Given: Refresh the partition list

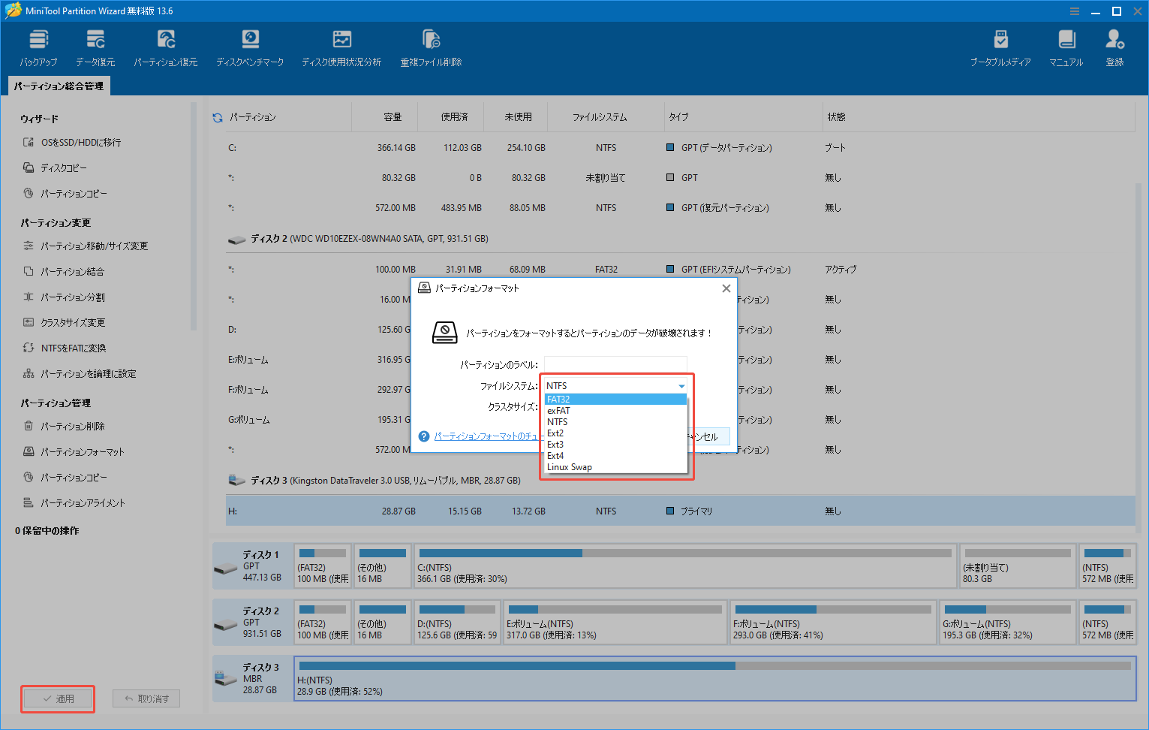Looking at the screenshot, I should pyautogui.click(x=217, y=117).
